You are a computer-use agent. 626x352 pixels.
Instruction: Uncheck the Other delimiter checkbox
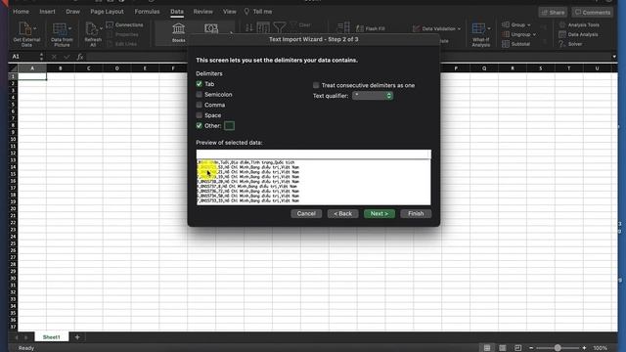click(x=200, y=126)
